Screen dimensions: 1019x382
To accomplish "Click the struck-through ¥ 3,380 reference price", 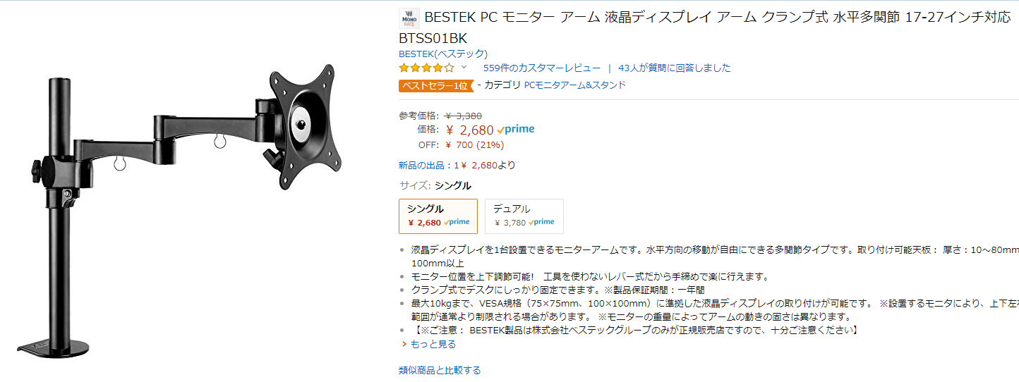I will (463, 116).
